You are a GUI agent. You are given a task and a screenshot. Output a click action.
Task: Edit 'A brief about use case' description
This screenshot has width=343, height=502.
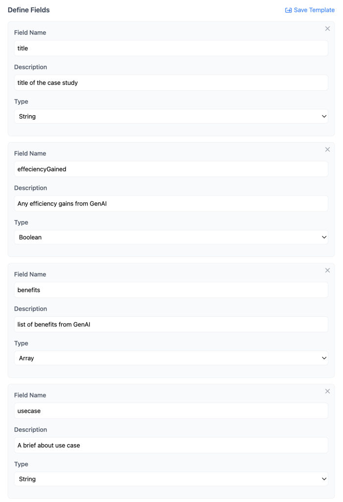pos(171,445)
